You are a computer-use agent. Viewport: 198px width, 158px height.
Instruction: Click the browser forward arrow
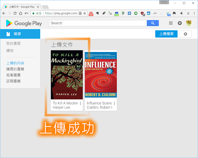(9, 13)
